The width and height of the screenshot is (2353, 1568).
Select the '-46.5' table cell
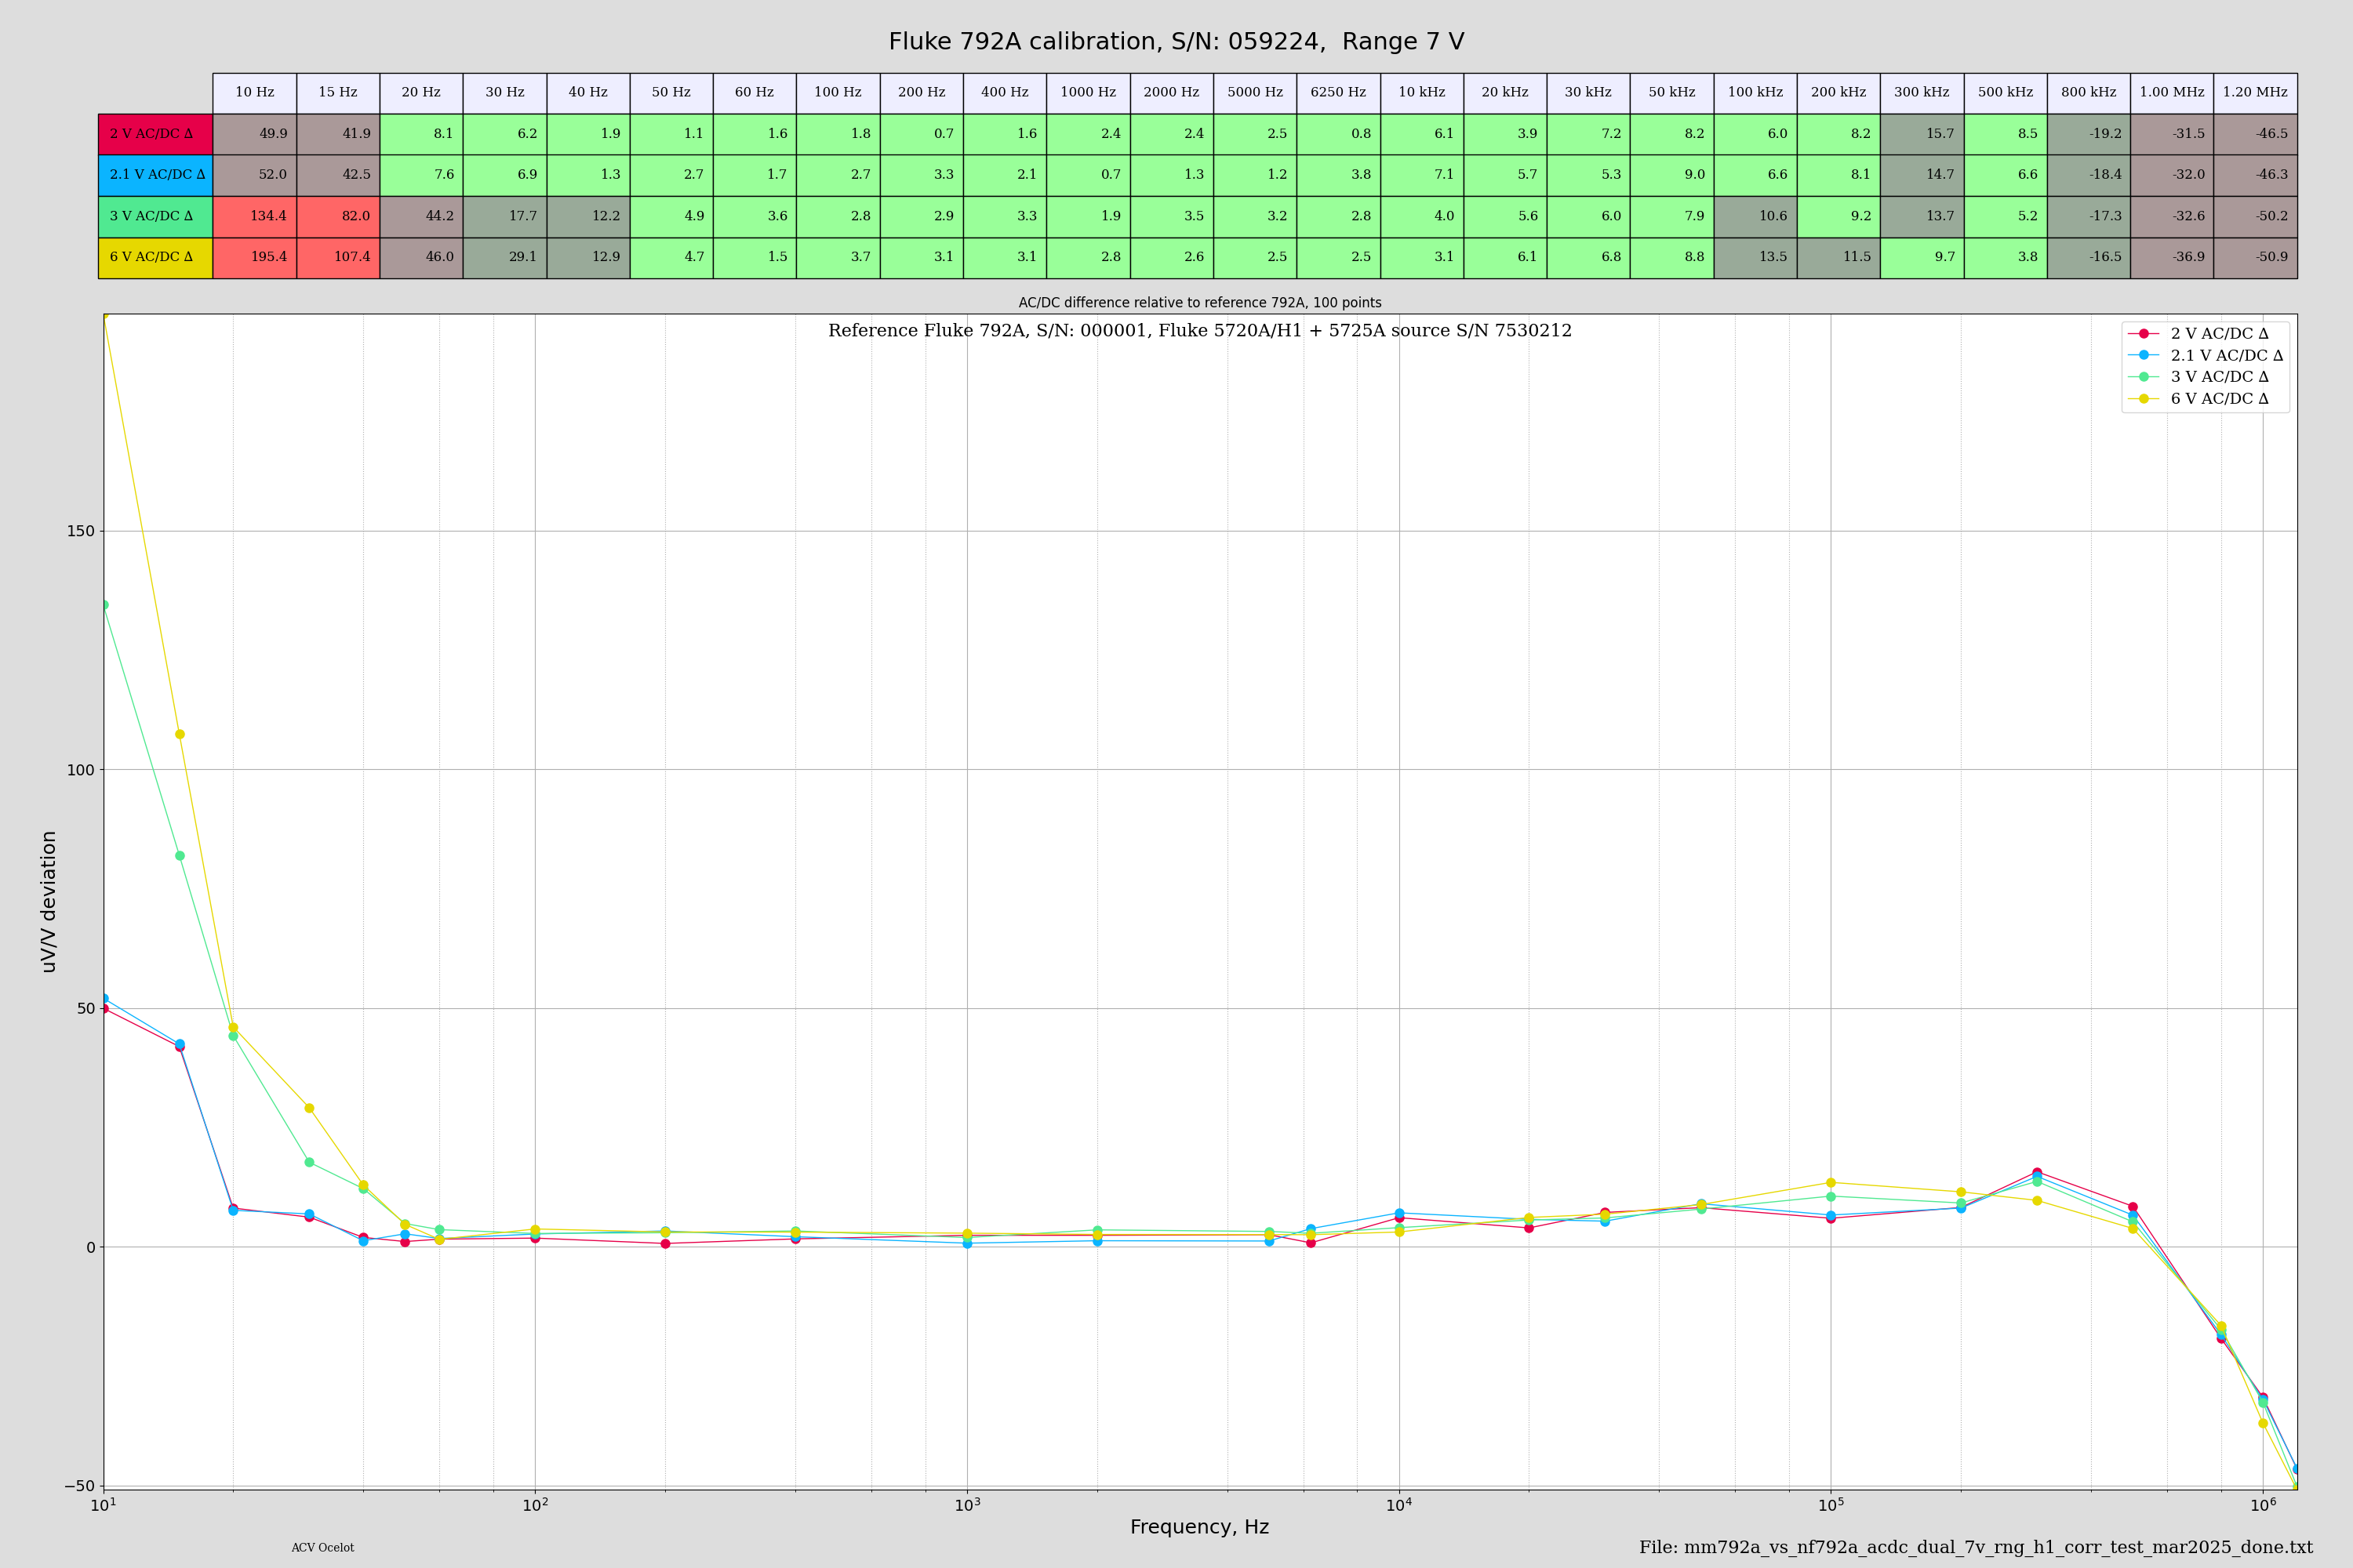[x=2256, y=134]
